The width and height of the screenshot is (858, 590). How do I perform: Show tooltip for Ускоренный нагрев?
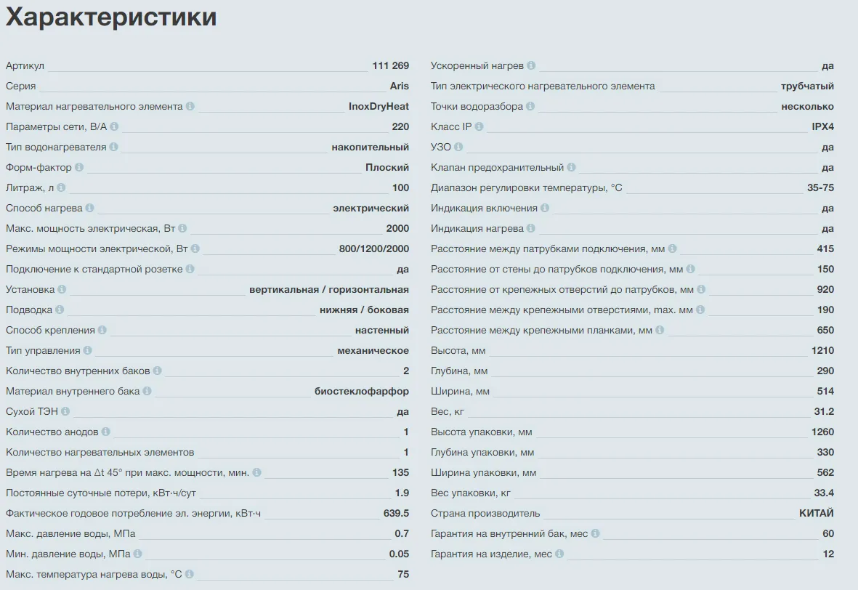click(531, 65)
